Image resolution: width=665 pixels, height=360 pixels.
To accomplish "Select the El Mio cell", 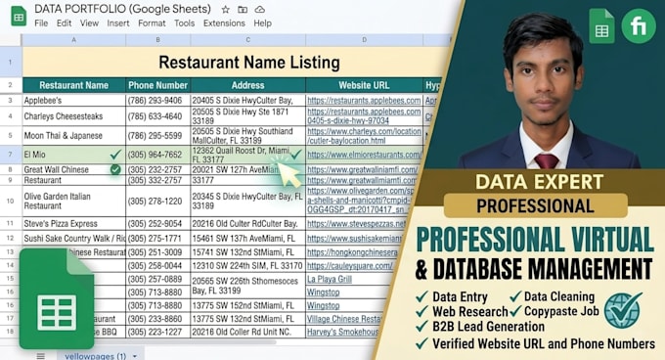I will coord(73,155).
